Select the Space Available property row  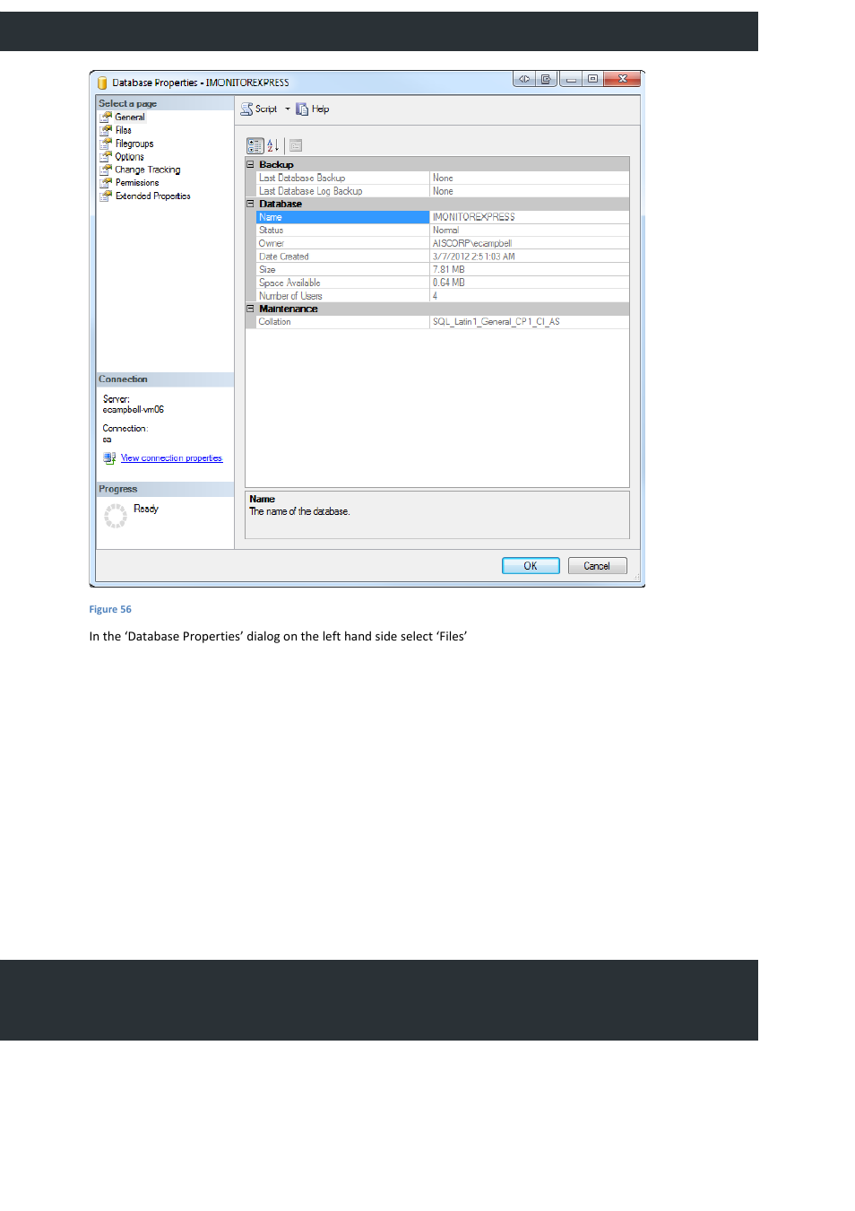click(443, 283)
